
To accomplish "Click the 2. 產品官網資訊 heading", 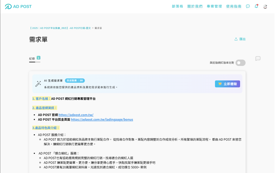I will coord(44,108).
